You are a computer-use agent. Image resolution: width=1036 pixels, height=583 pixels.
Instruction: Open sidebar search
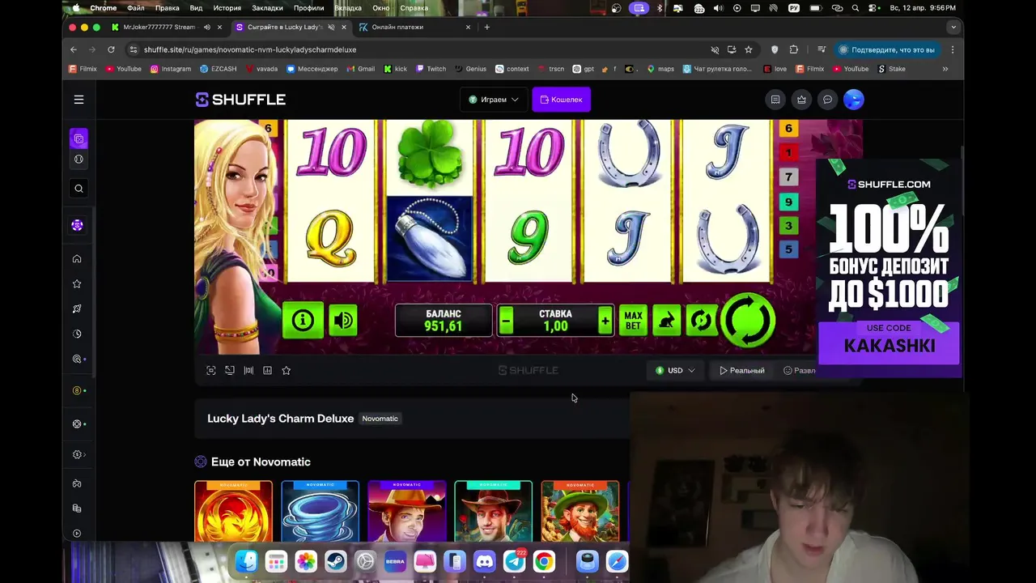[79, 189]
